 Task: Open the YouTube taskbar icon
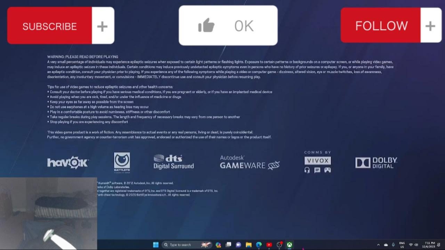pos(269,245)
